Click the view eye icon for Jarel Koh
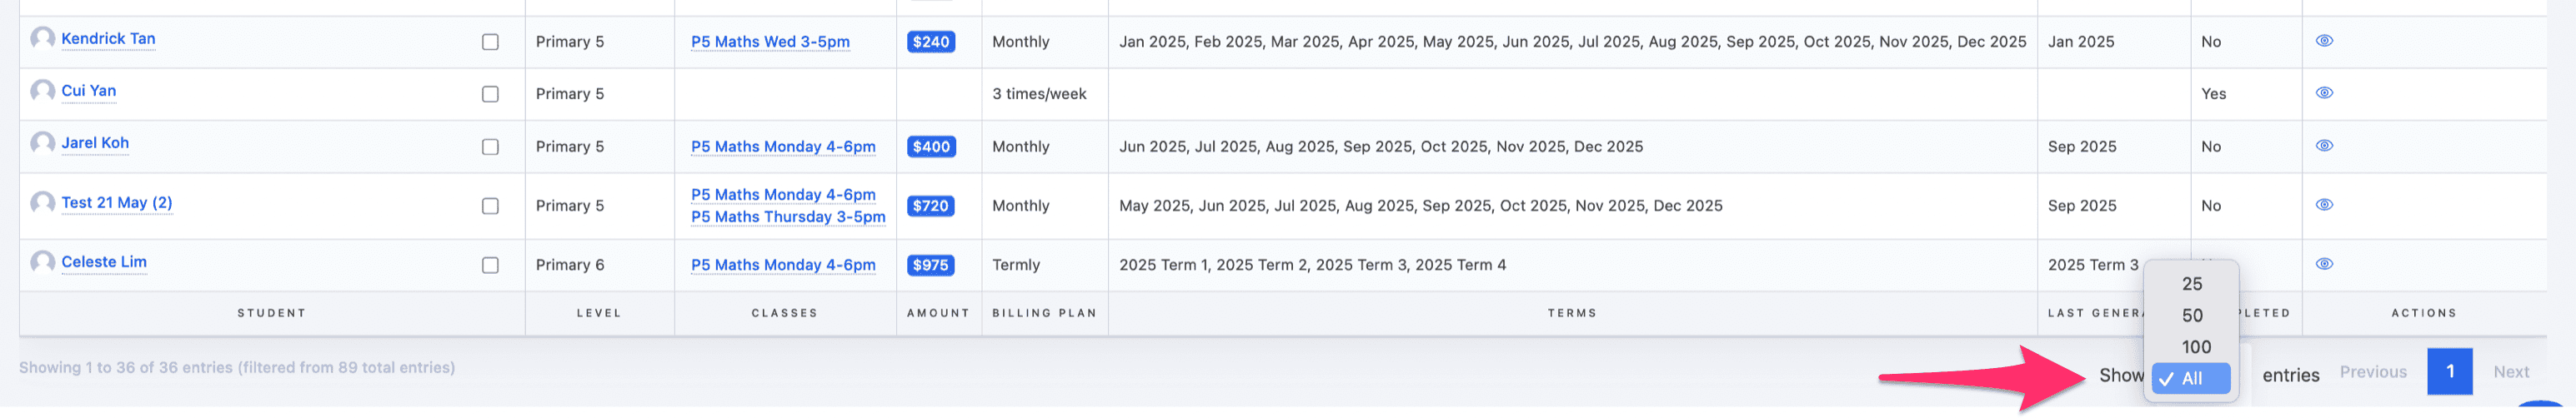Viewport: 2576px width, 418px height. (x=2324, y=146)
